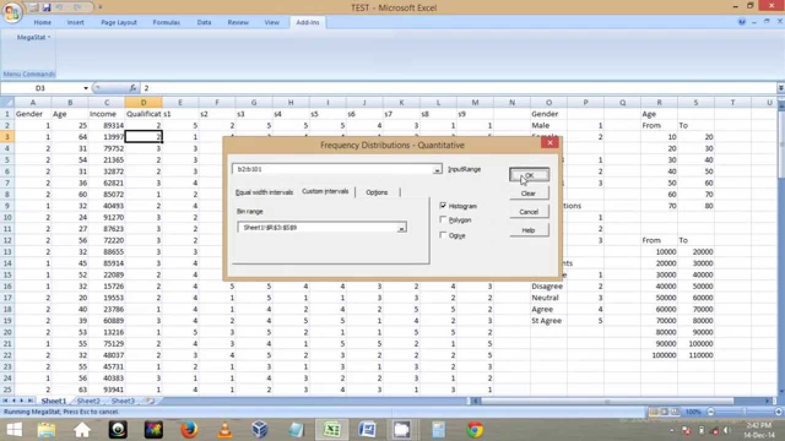Screen dimensions: 785x441
Task: Open the Insert ribbon tab
Action: (75, 22)
